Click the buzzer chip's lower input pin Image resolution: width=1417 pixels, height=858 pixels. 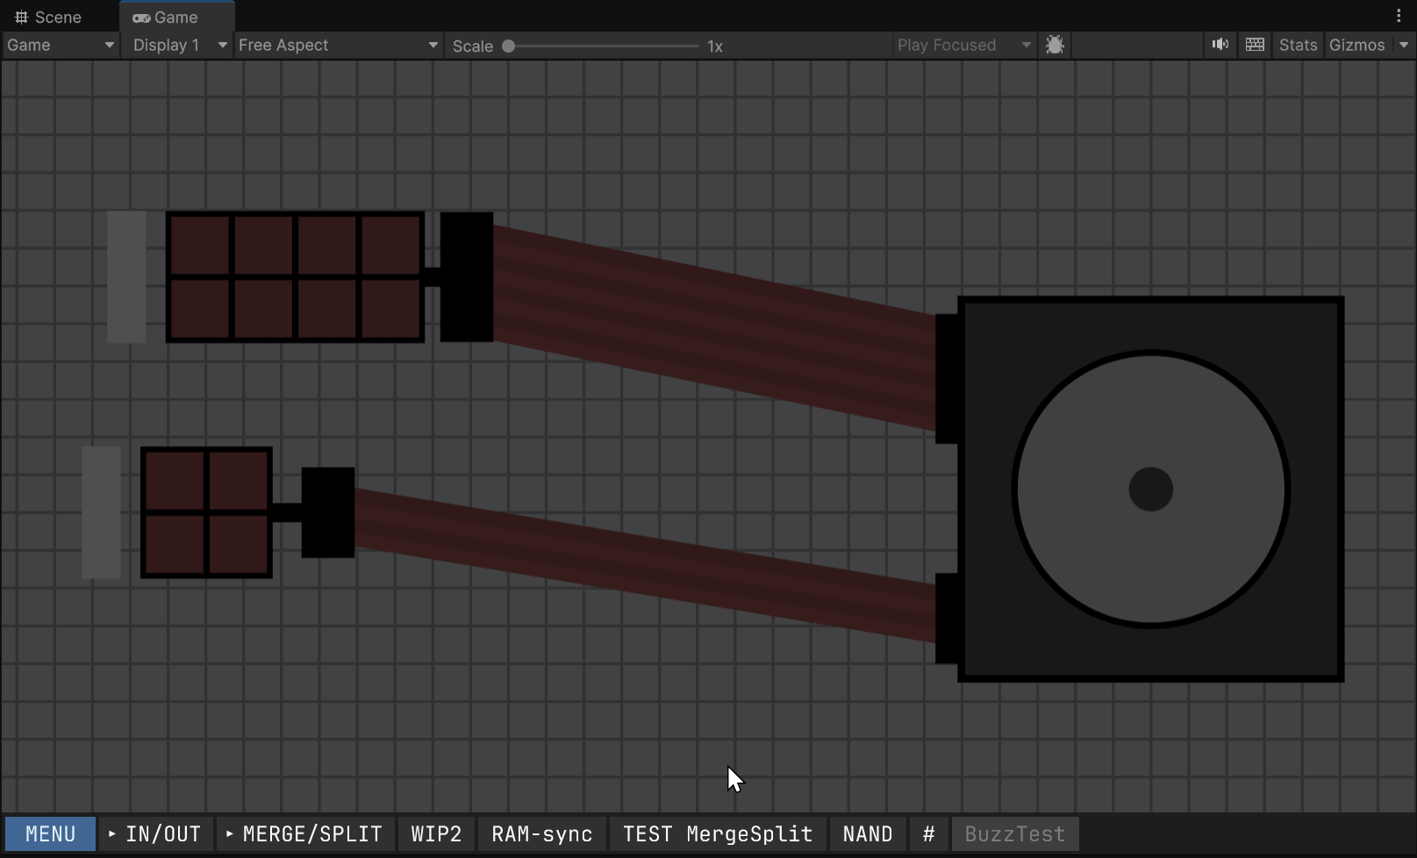[x=947, y=618]
